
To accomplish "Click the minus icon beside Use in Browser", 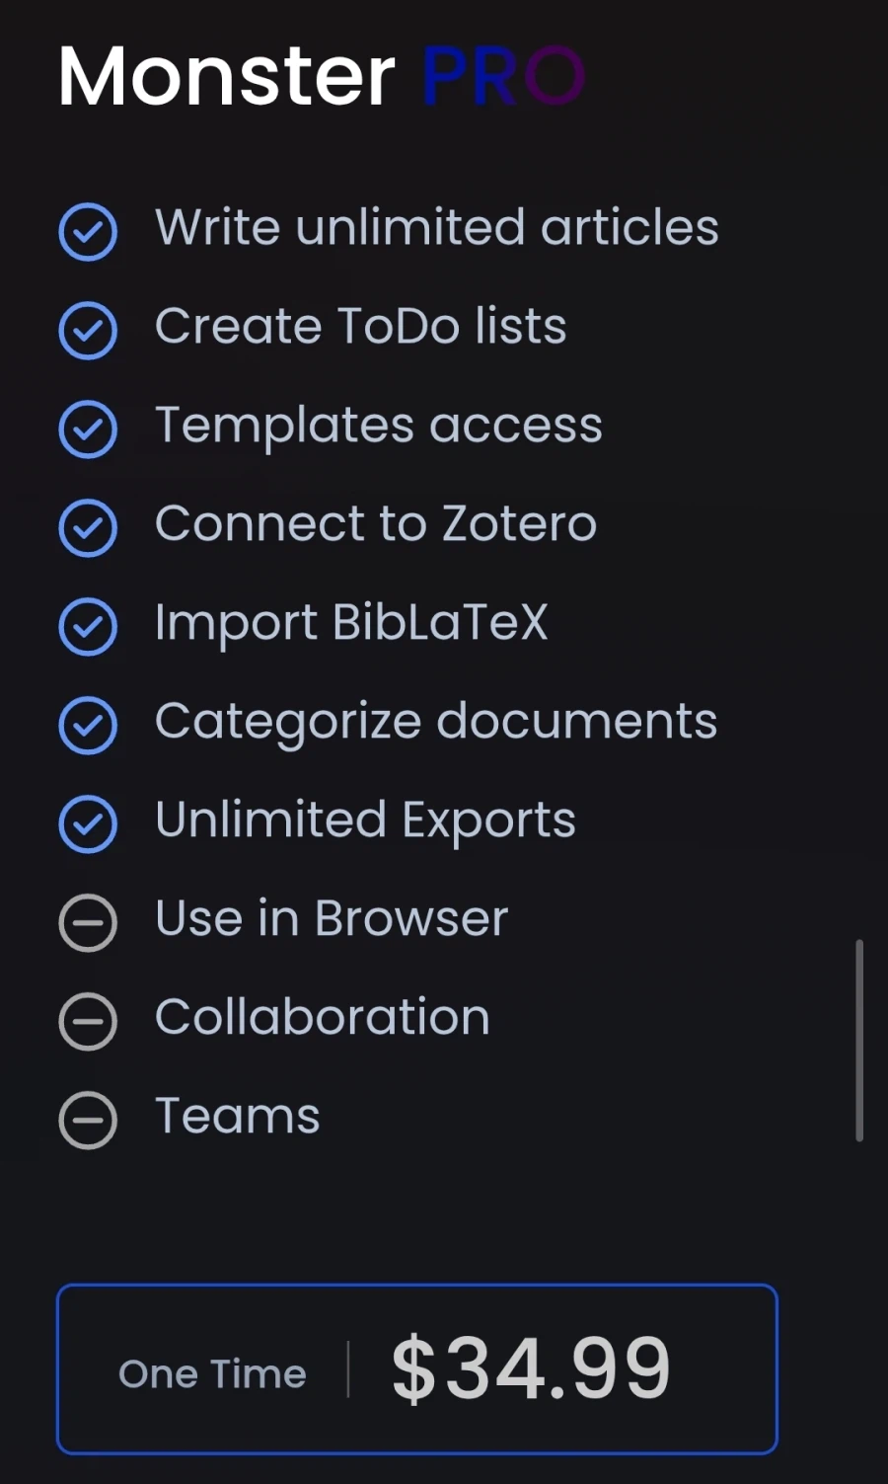I will click(x=88, y=923).
